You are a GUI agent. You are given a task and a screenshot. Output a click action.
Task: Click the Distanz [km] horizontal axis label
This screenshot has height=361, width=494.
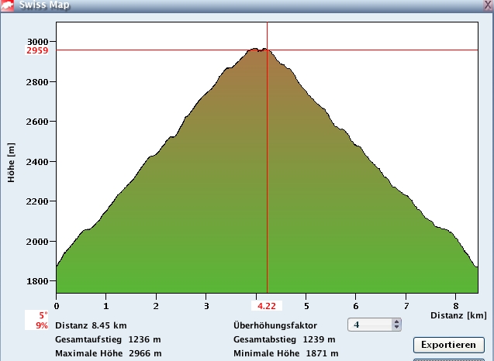pyautogui.click(x=461, y=315)
